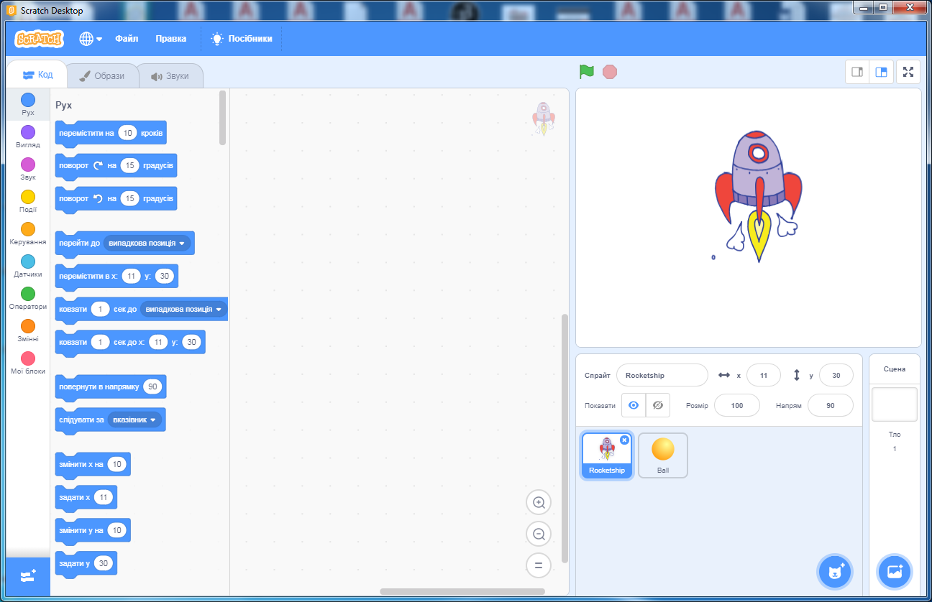
Task: Open dropdown in перейти до block
Action: (147, 243)
